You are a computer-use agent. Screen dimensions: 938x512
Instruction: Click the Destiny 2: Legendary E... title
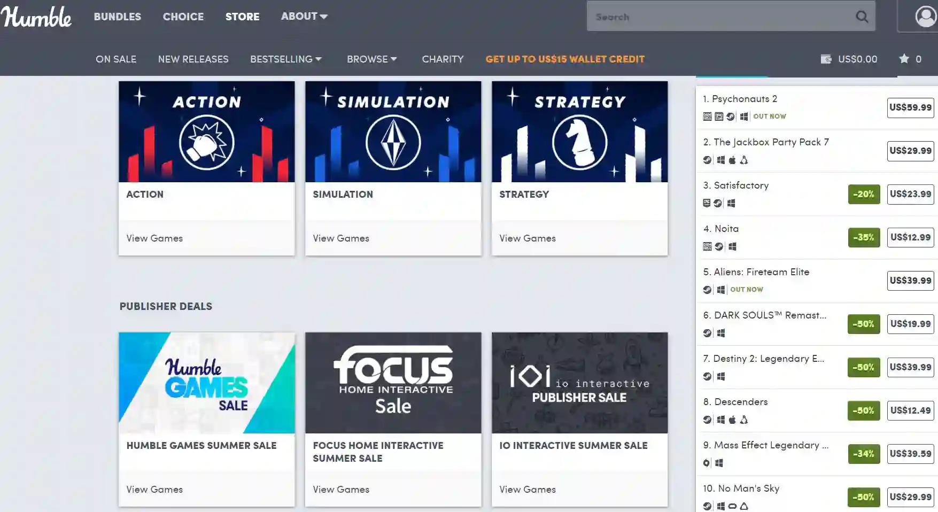point(764,359)
